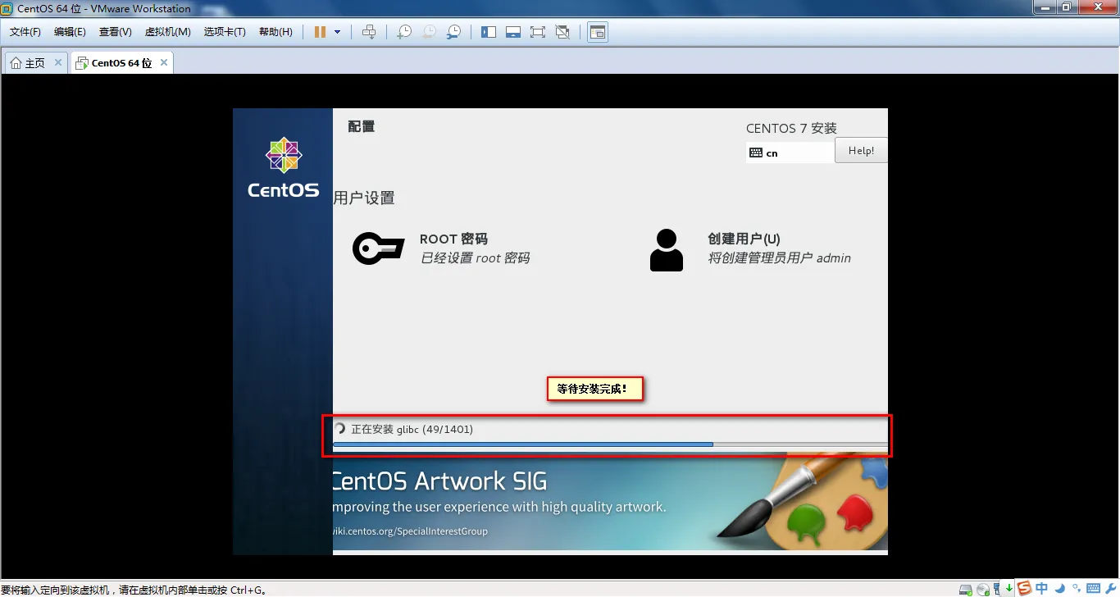Viewport: 1120px width, 597px height.
Task: Open the IME wrench settings icon
Action: (1110, 588)
